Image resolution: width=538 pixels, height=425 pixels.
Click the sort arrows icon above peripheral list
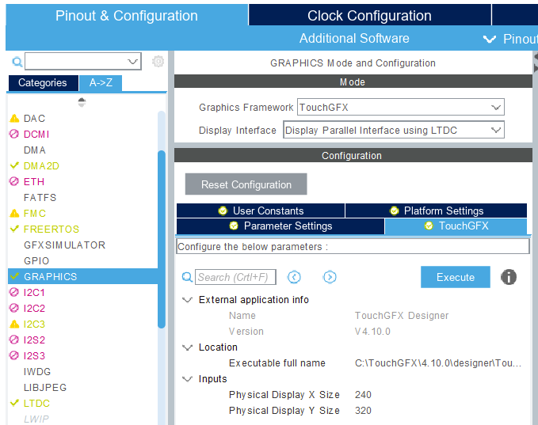coord(82,102)
